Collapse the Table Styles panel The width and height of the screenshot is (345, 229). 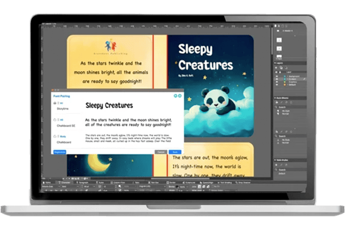point(275,160)
